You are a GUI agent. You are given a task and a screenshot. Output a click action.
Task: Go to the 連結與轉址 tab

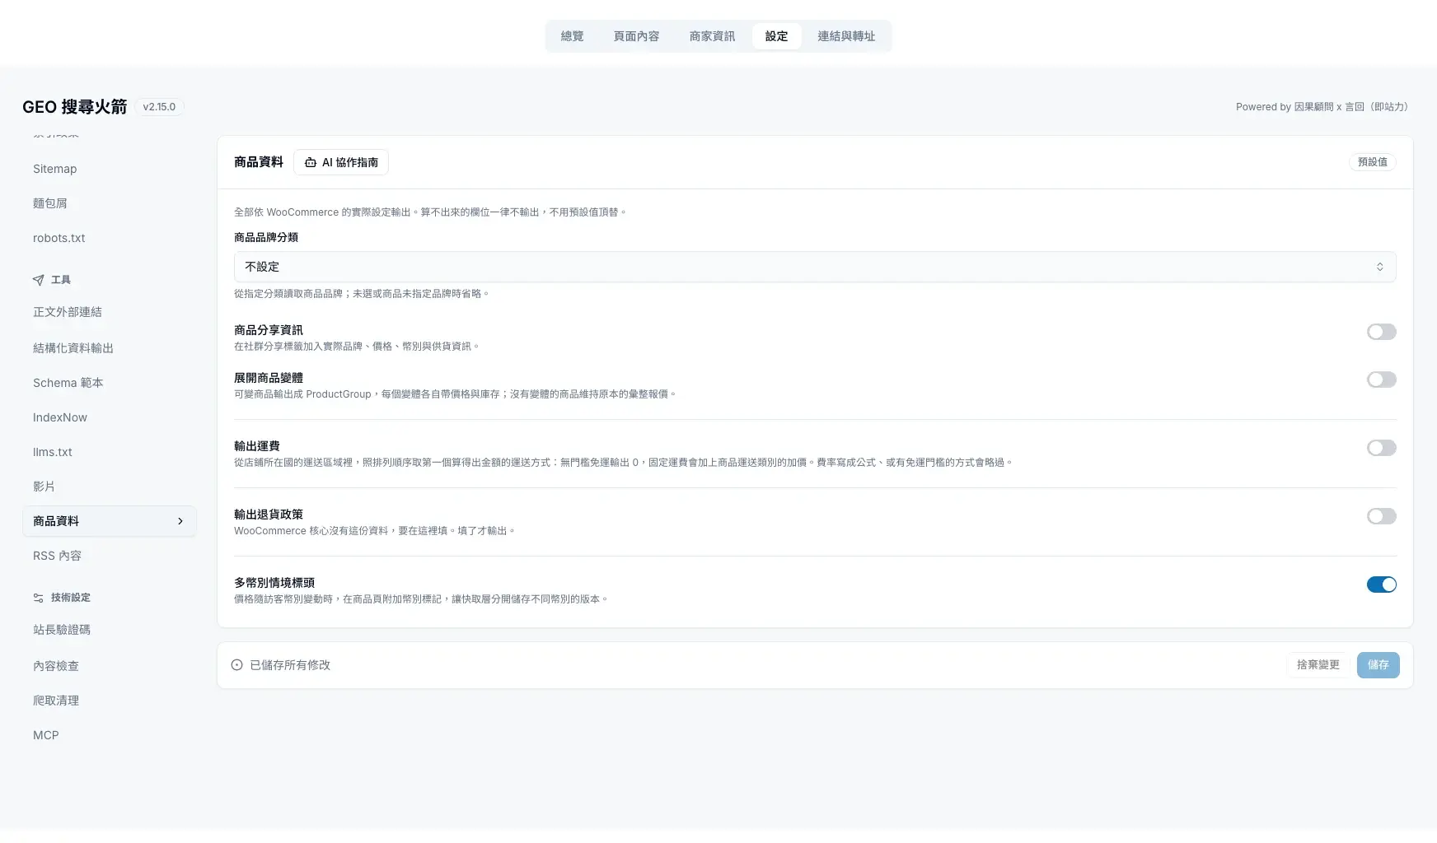point(846,36)
